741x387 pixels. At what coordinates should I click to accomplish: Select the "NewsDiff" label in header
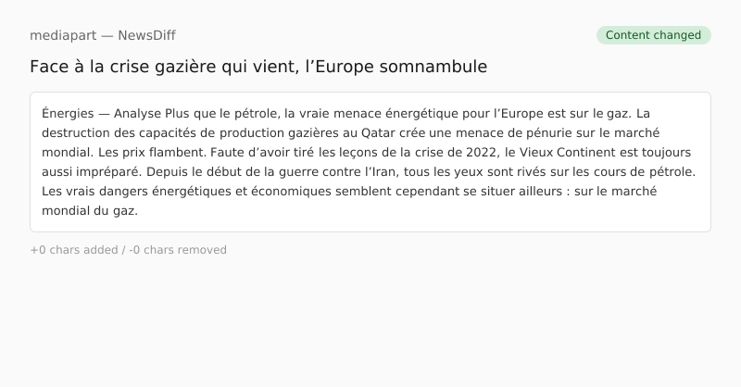pos(146,35)
